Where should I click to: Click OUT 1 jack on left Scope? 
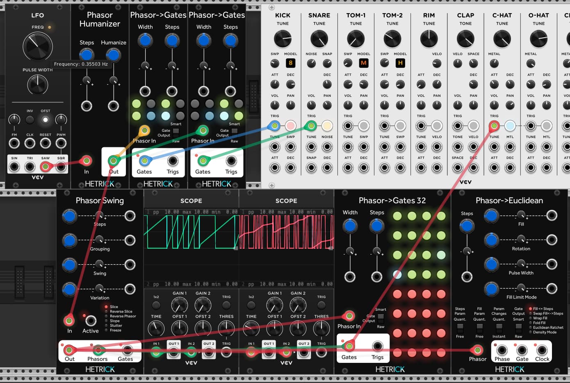(x=173, y=352)
